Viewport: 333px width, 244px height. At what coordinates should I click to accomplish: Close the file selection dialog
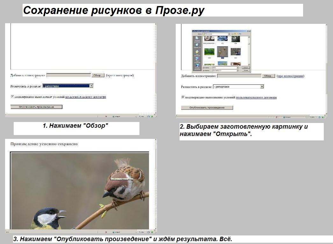tap(250, 31)
